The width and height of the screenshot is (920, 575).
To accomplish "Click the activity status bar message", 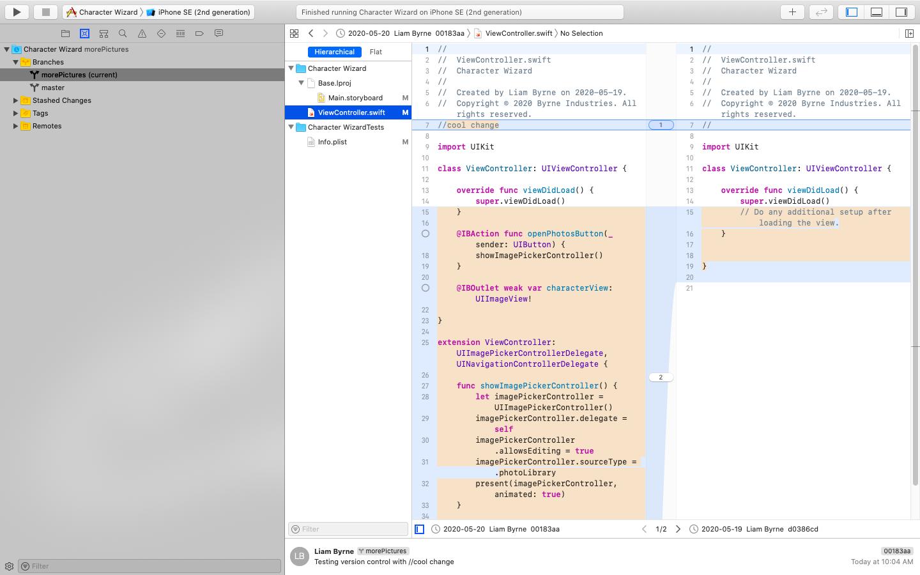I will pyautogui.click(x=459, y=12).
